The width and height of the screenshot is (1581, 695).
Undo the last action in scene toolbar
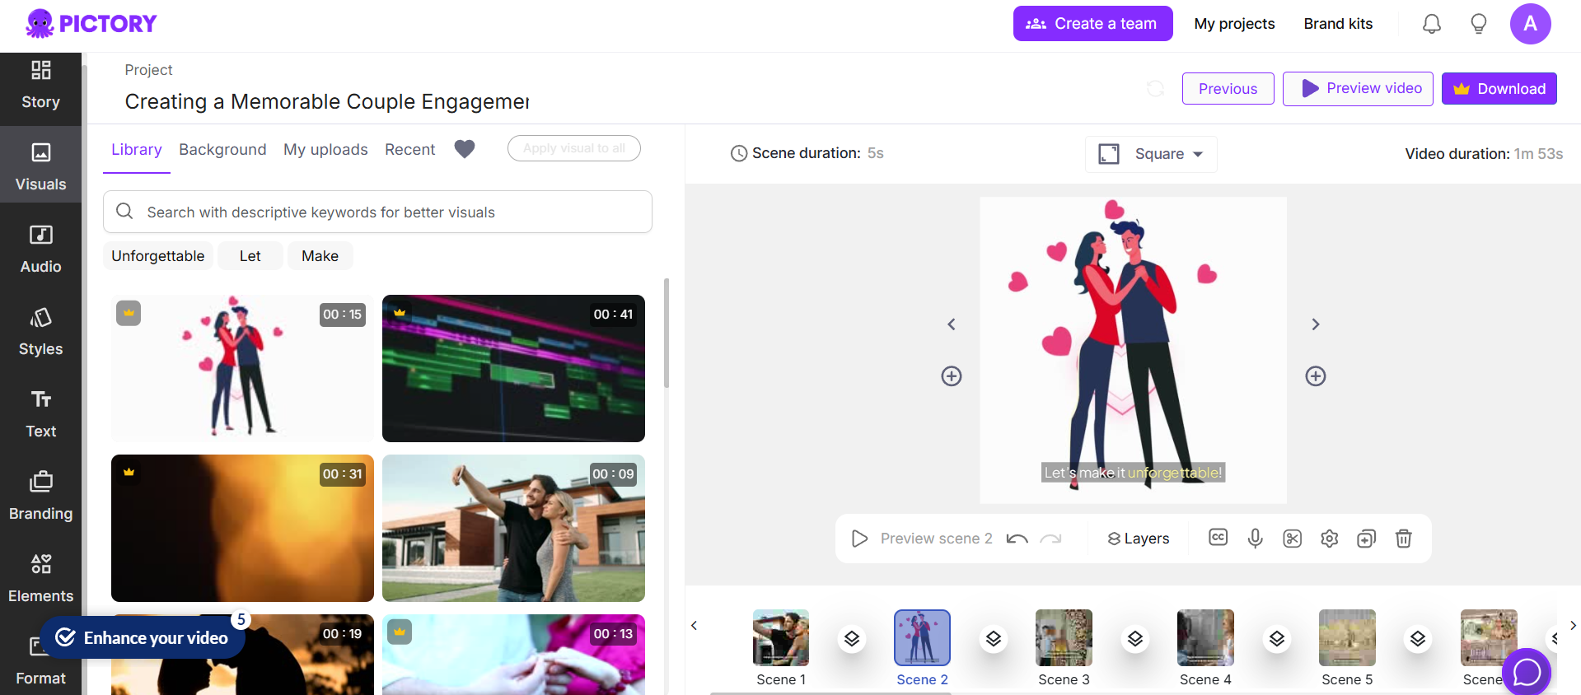click(1017, 539)
